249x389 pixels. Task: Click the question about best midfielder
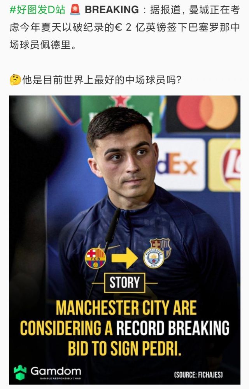click(x=102, y=80)
